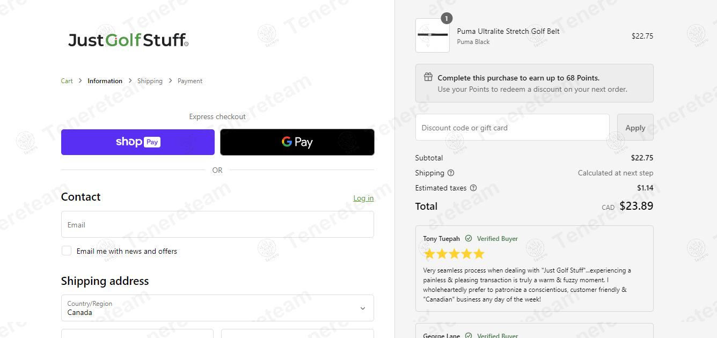
Task: Click the Puma golf belt product thumbnail
Action: pyautogui.click(x=432, y=35)
